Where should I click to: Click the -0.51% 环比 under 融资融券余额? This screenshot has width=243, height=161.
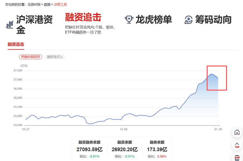point(94,156)
